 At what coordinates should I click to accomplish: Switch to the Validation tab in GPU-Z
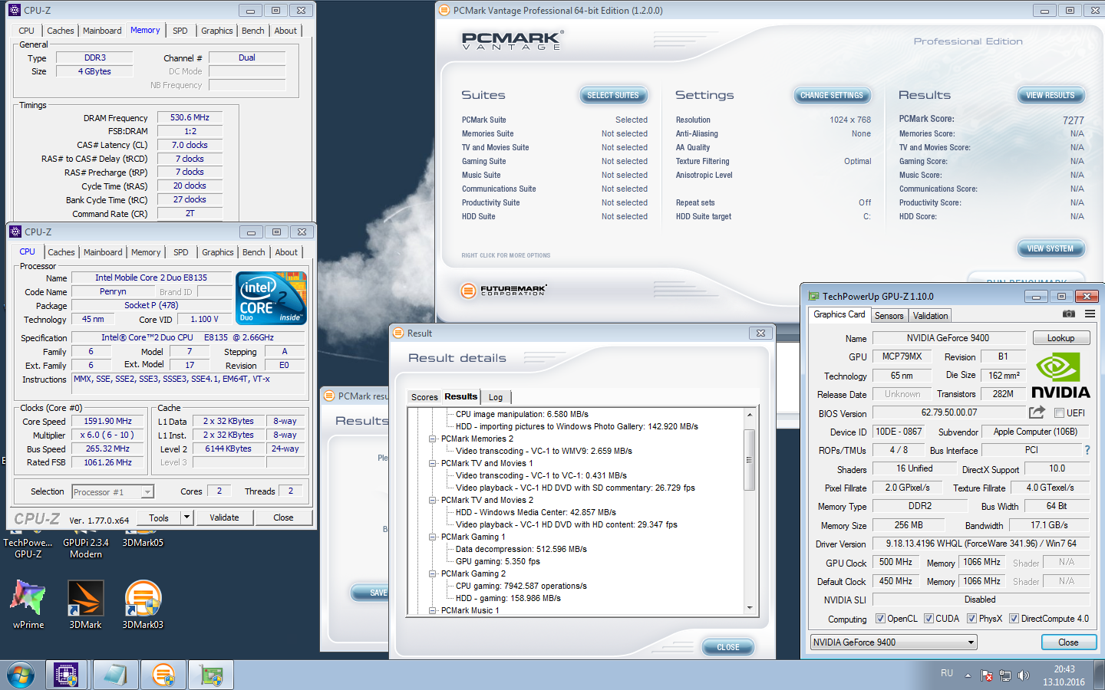click(930, 316)
